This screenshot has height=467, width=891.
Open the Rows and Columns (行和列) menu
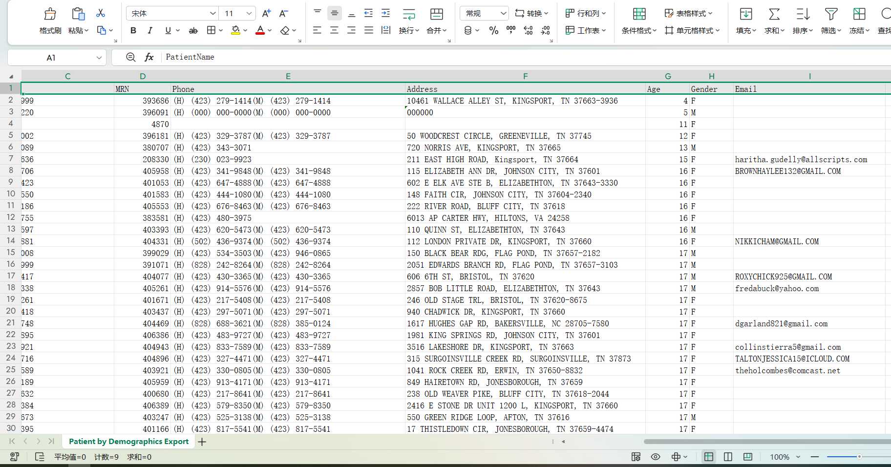pos(585,13)
